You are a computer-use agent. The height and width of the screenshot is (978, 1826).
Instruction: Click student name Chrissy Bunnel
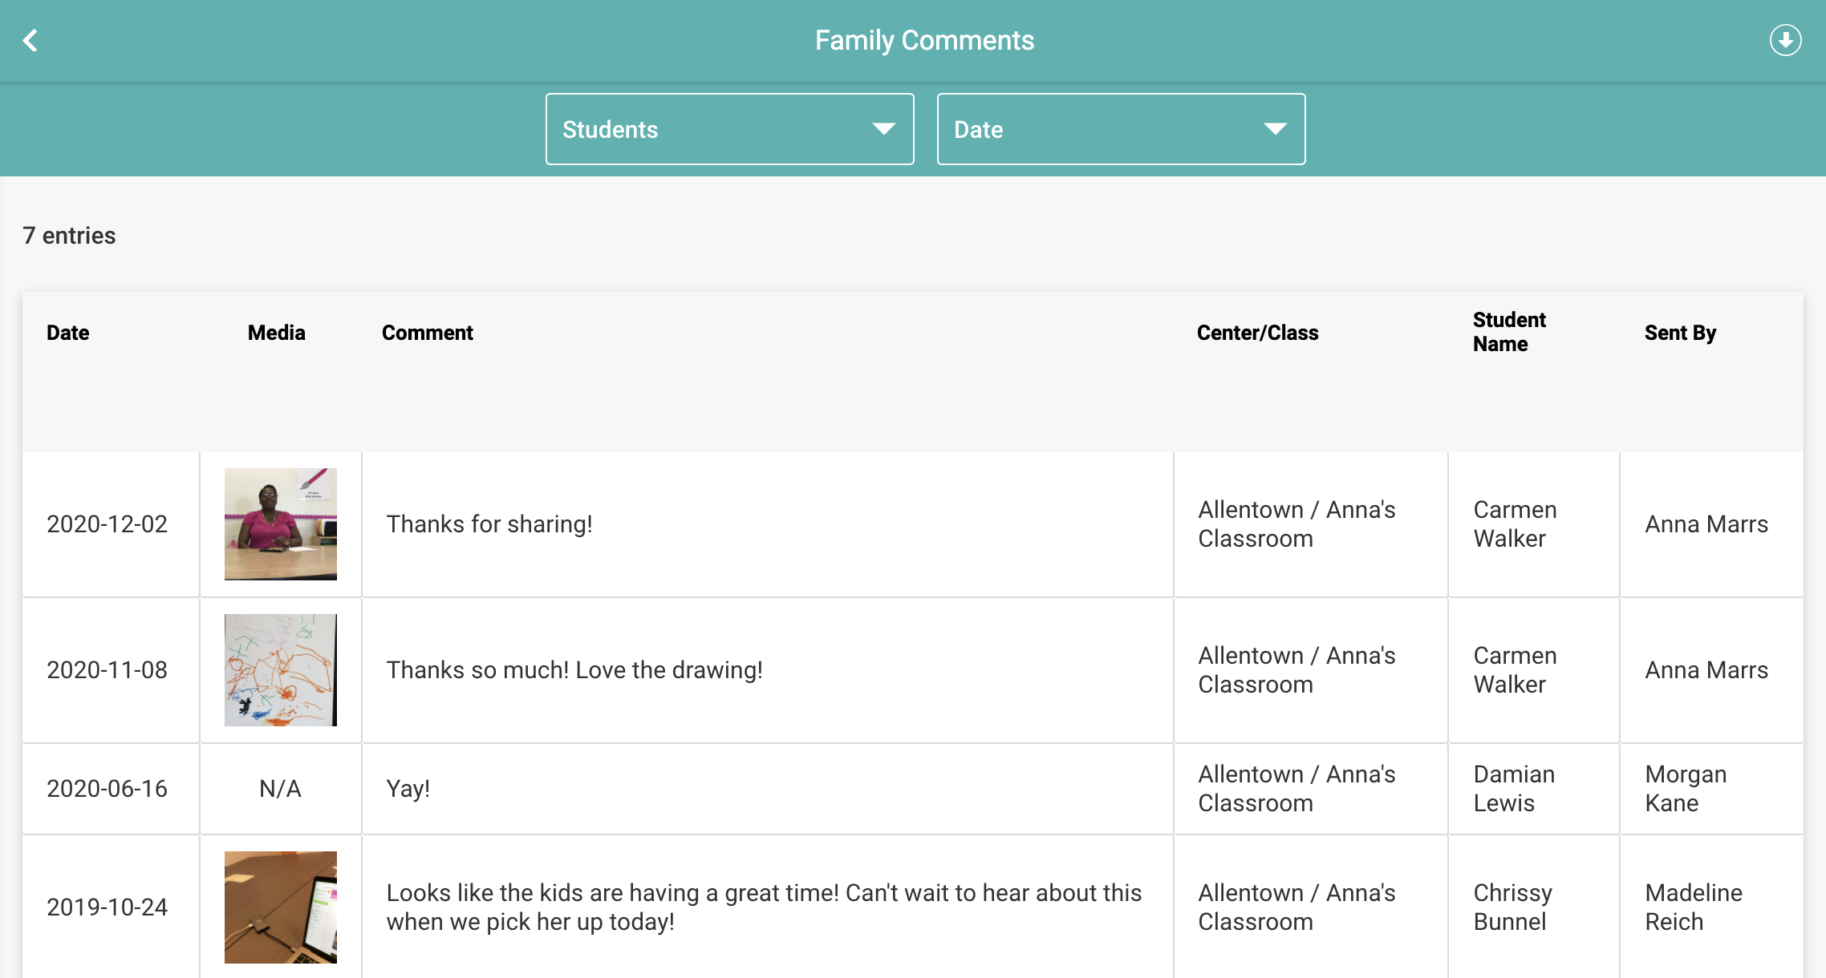[1512, 907]
